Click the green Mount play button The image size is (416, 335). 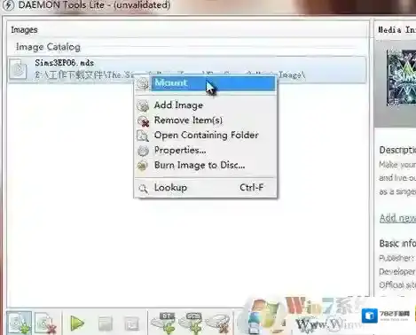[x=77, y=323]
